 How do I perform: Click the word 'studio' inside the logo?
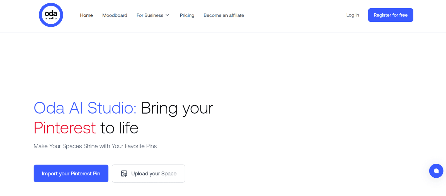(51, 18)
